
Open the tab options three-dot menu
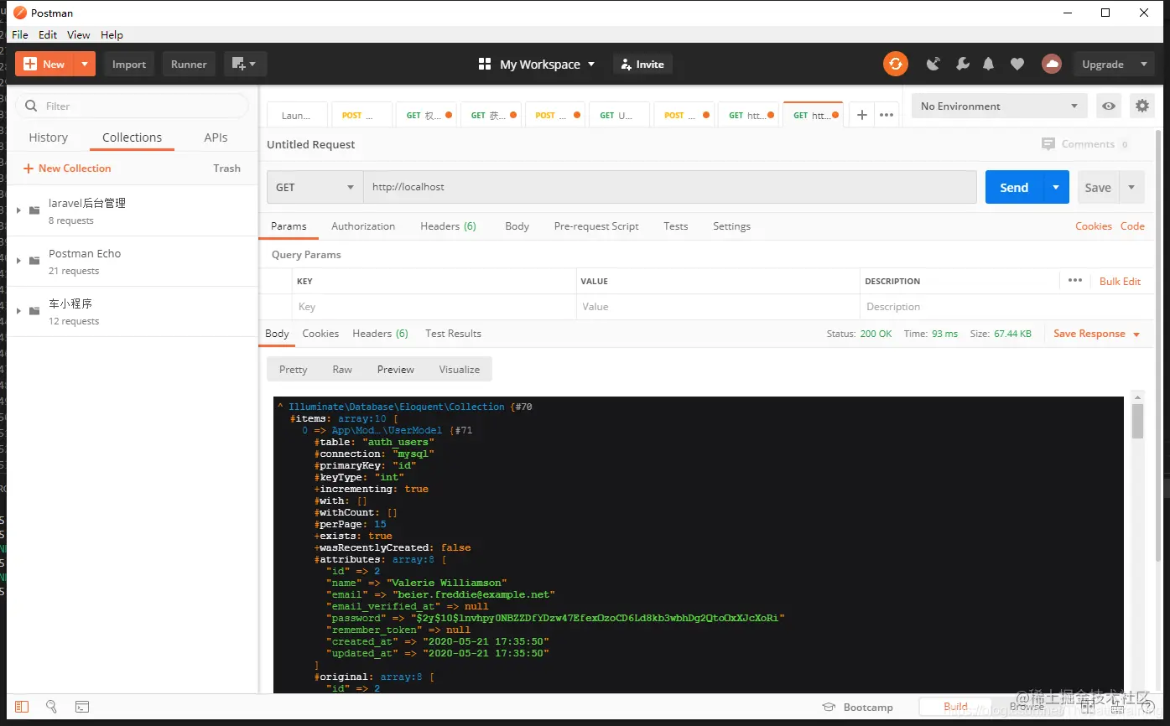tap(887, 115)
